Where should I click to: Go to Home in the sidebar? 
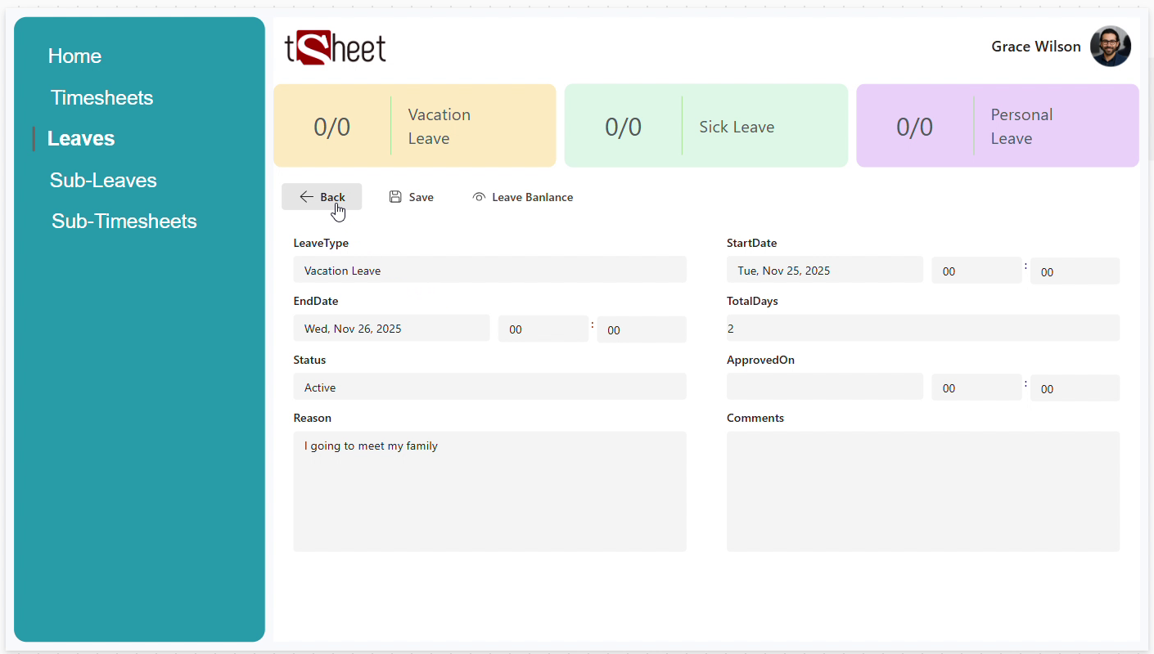pos(74,56)
